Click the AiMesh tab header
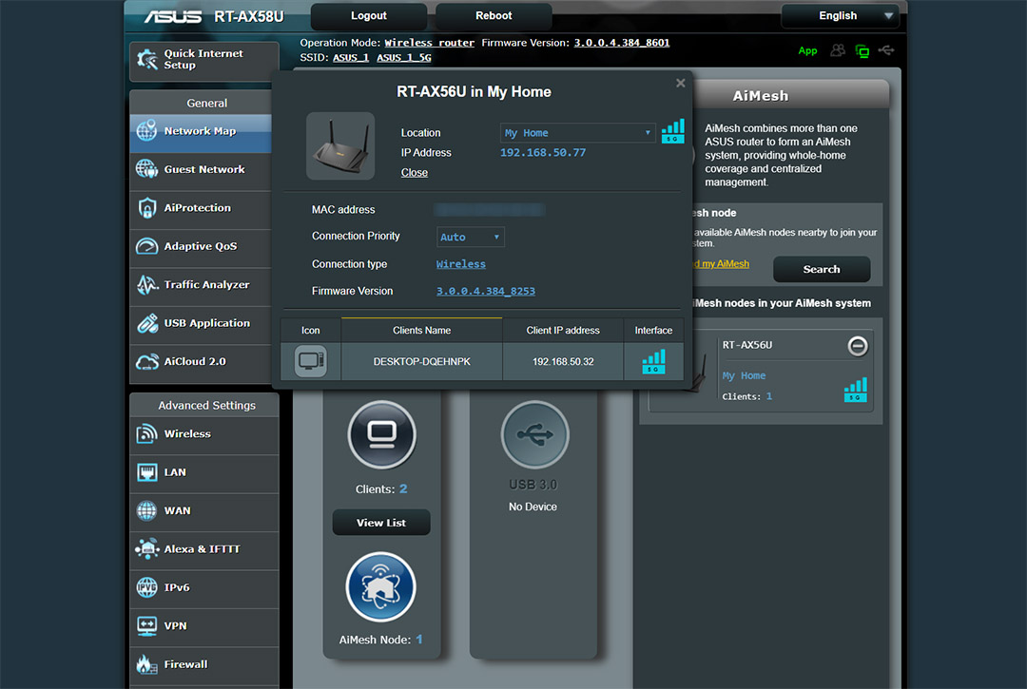The image size is (1027, 689). tap(761, 96)
